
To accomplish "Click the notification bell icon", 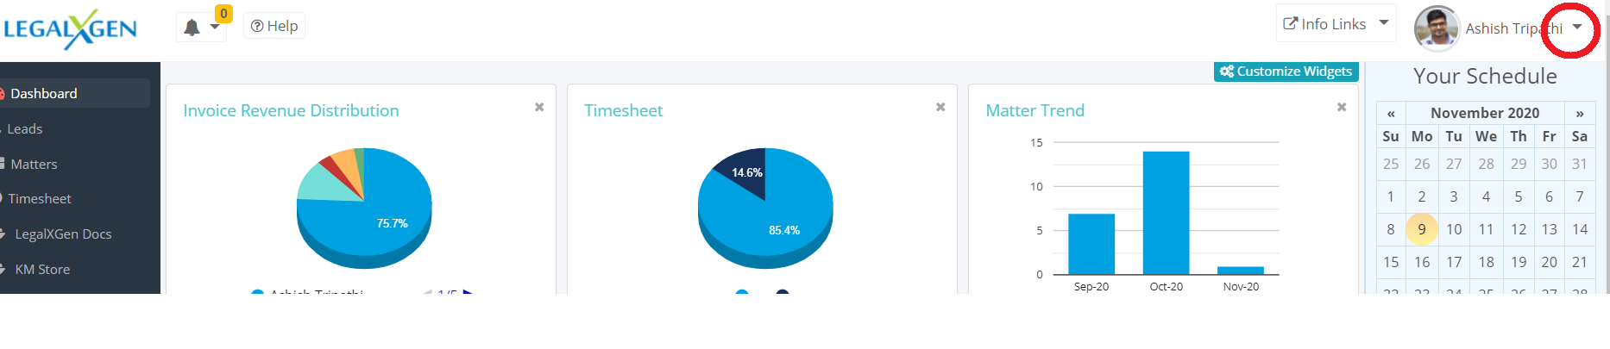I will (x=192, y=28).
